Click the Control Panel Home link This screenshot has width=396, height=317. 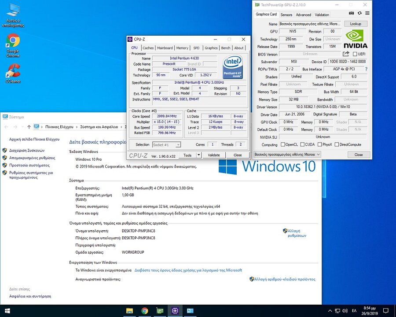pyautogui.click(x=34, y=139)
